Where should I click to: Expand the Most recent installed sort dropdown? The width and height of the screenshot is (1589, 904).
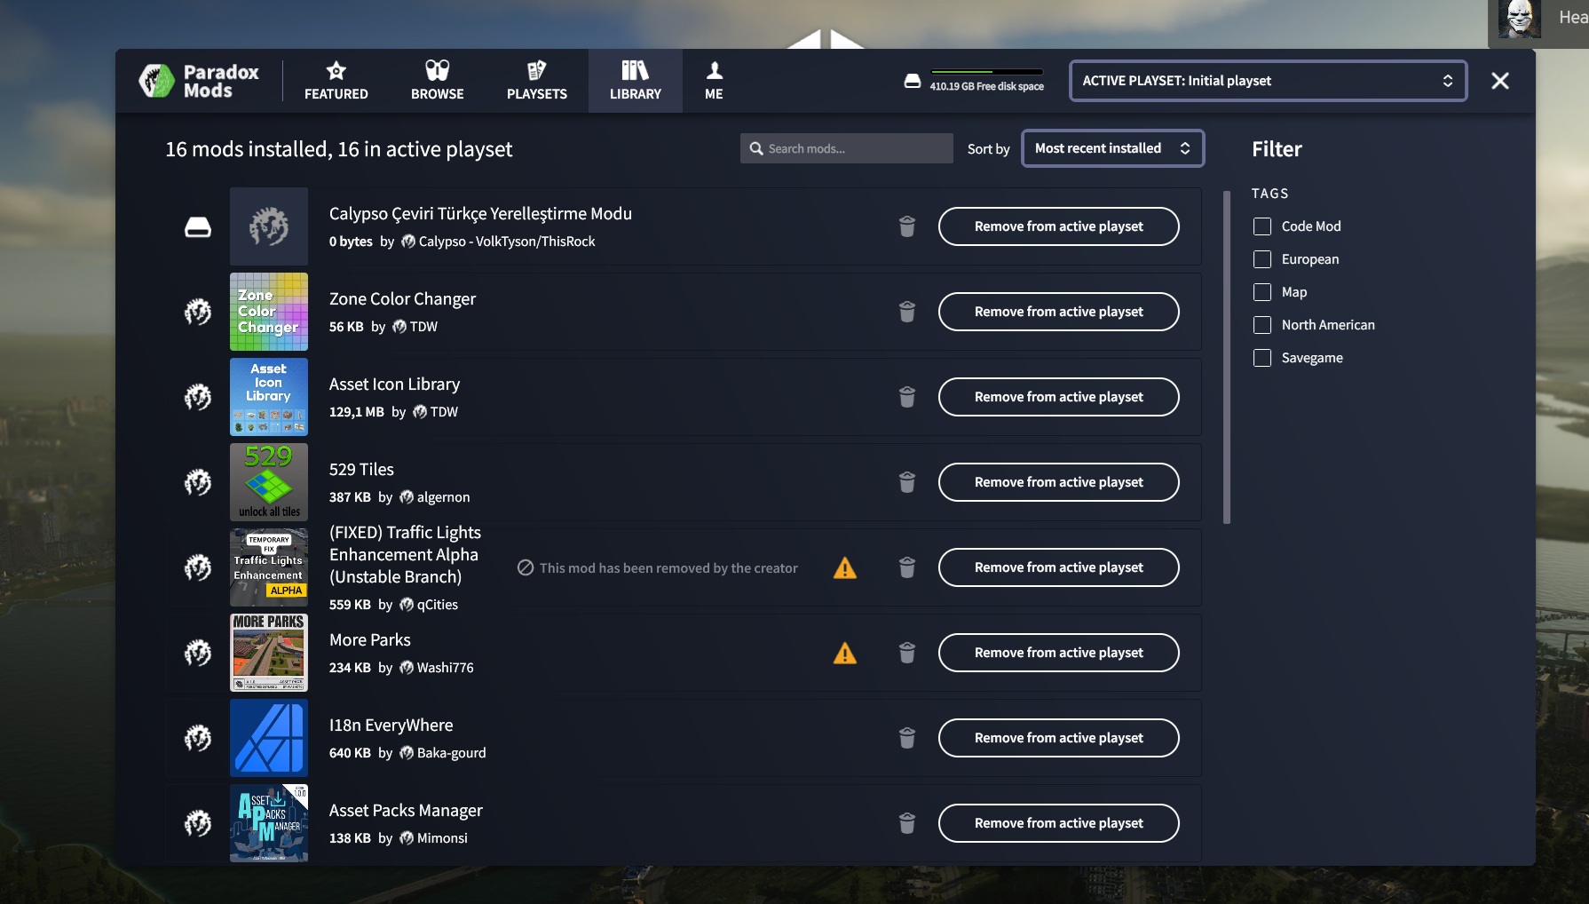[1112, 148]
